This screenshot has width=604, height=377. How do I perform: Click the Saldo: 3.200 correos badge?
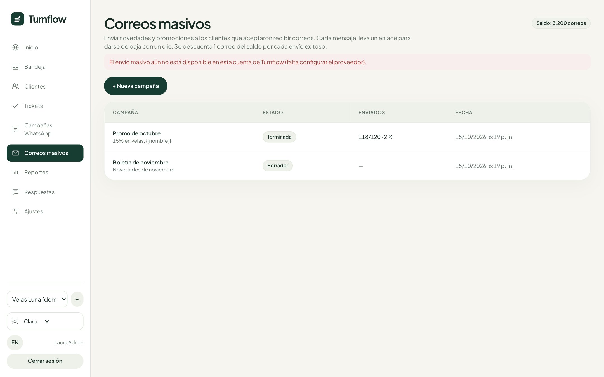click(561, 23)
